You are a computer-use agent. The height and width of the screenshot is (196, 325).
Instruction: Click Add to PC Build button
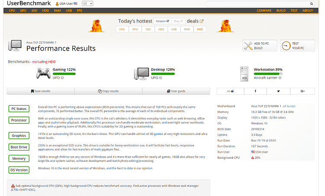pyautogui.click(x=260, y=46)
